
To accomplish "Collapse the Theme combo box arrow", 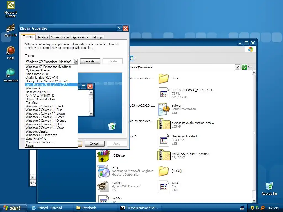I will [75, 62].
